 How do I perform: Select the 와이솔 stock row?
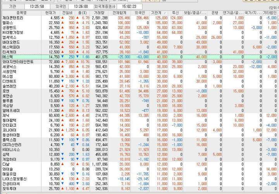coord(139,169)
